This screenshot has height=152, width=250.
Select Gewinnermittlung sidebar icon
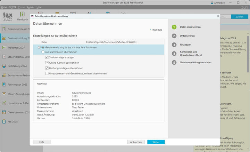4,38
